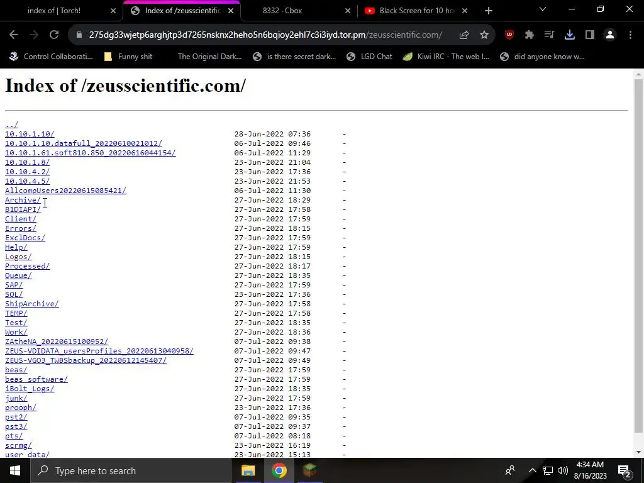Click the address bar URL field
The image size is (644, 483).
coord(265,35)
